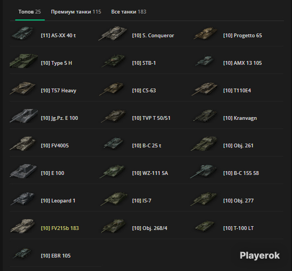Image resolution: width=292 pixels, height=271 pixels.
Task: Click the WZ-111 5A tank icon
Action: (x=112, y=171)
